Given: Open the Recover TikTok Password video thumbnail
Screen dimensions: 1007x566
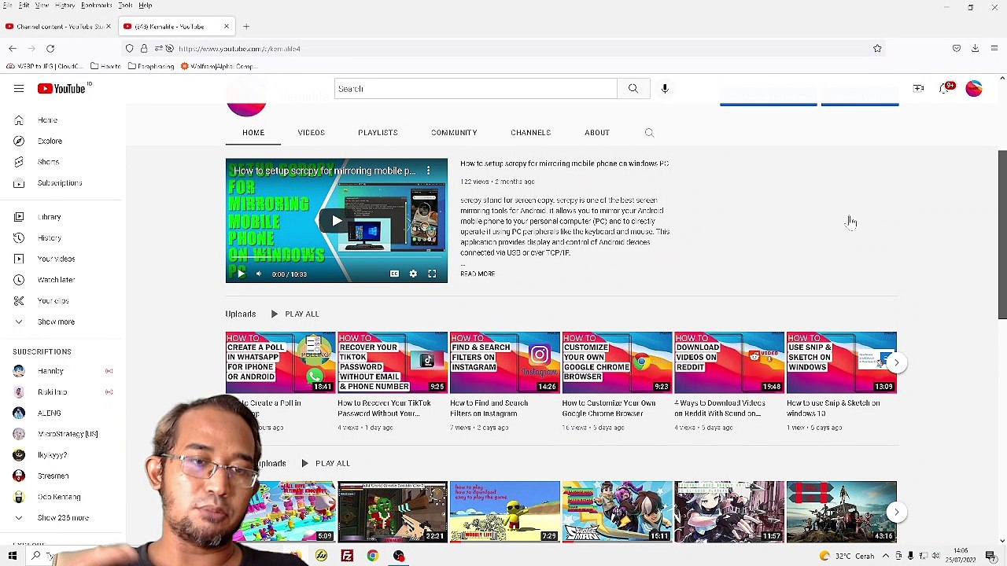Looking at the screenshot, I should pyautogui.click(x=393, y=362).
